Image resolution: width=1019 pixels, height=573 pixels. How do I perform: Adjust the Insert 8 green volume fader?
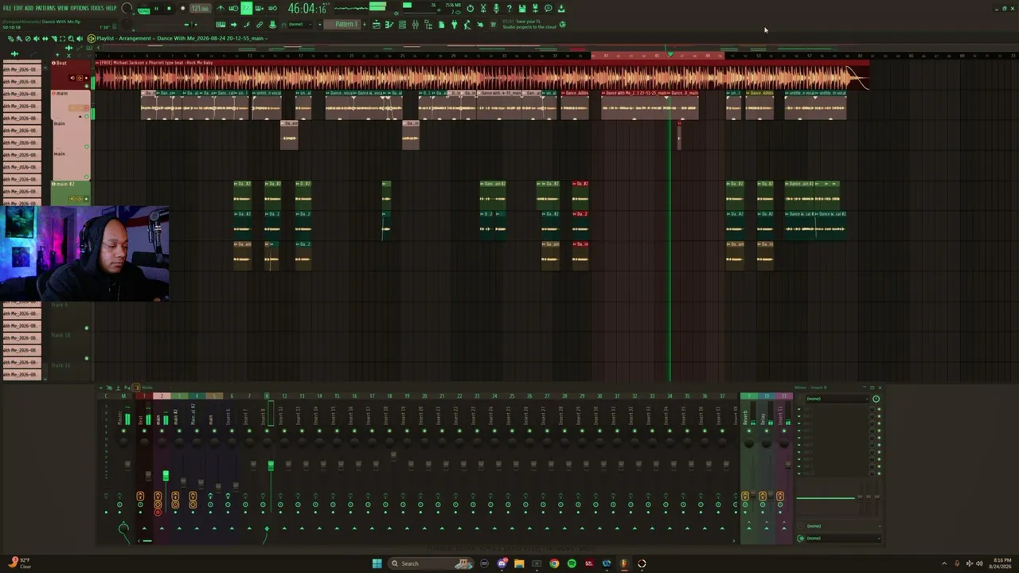coord(271,466)
